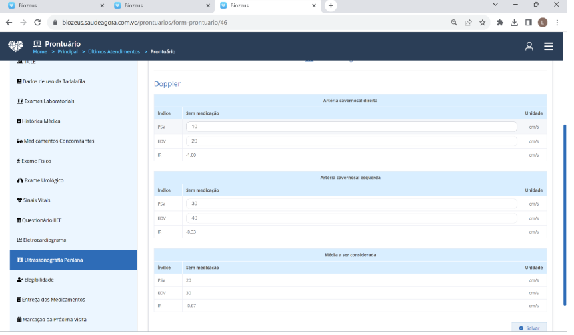Open the user profile icon in header
This screenshot has height=335, width=574.
[529, 47]
